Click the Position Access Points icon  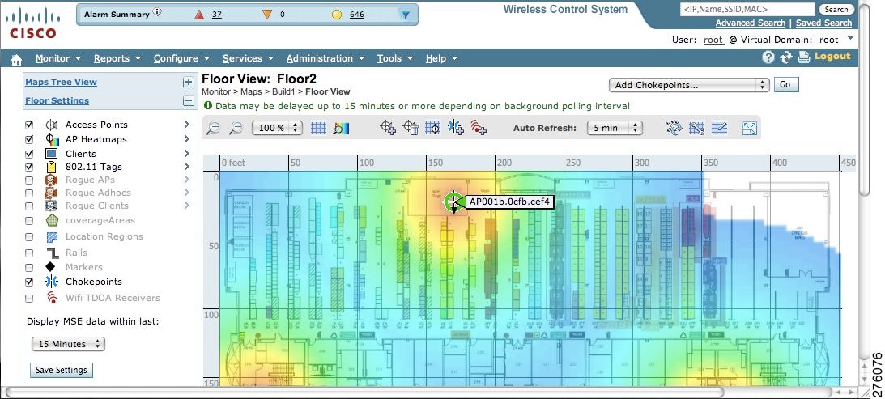pos(433,128)
